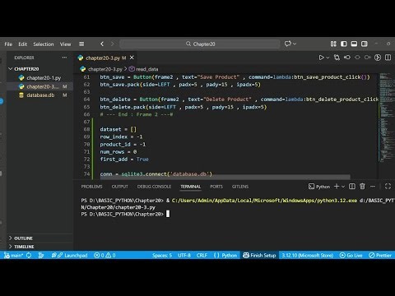Switch to the GITLENS panel tab
The image size is (395, 296).
(x=240, y=187)
